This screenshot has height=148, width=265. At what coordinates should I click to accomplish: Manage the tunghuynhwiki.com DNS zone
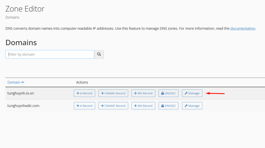pyautogui.click(x=192, y=106)
